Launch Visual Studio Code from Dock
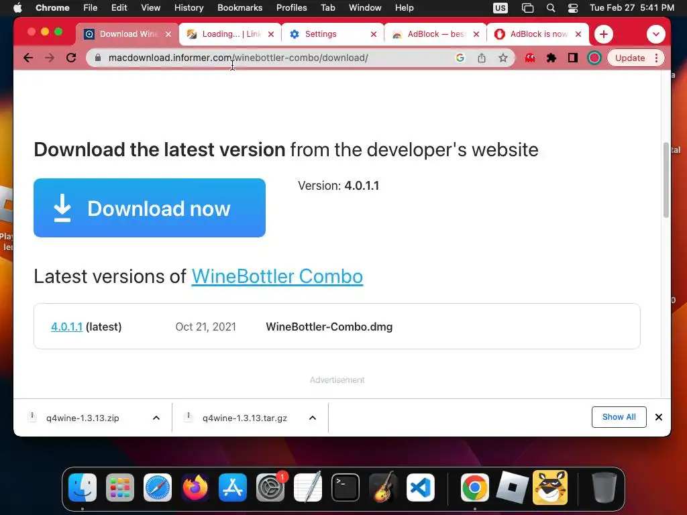The height and width of the screenshot is (515, 687). 421,488
